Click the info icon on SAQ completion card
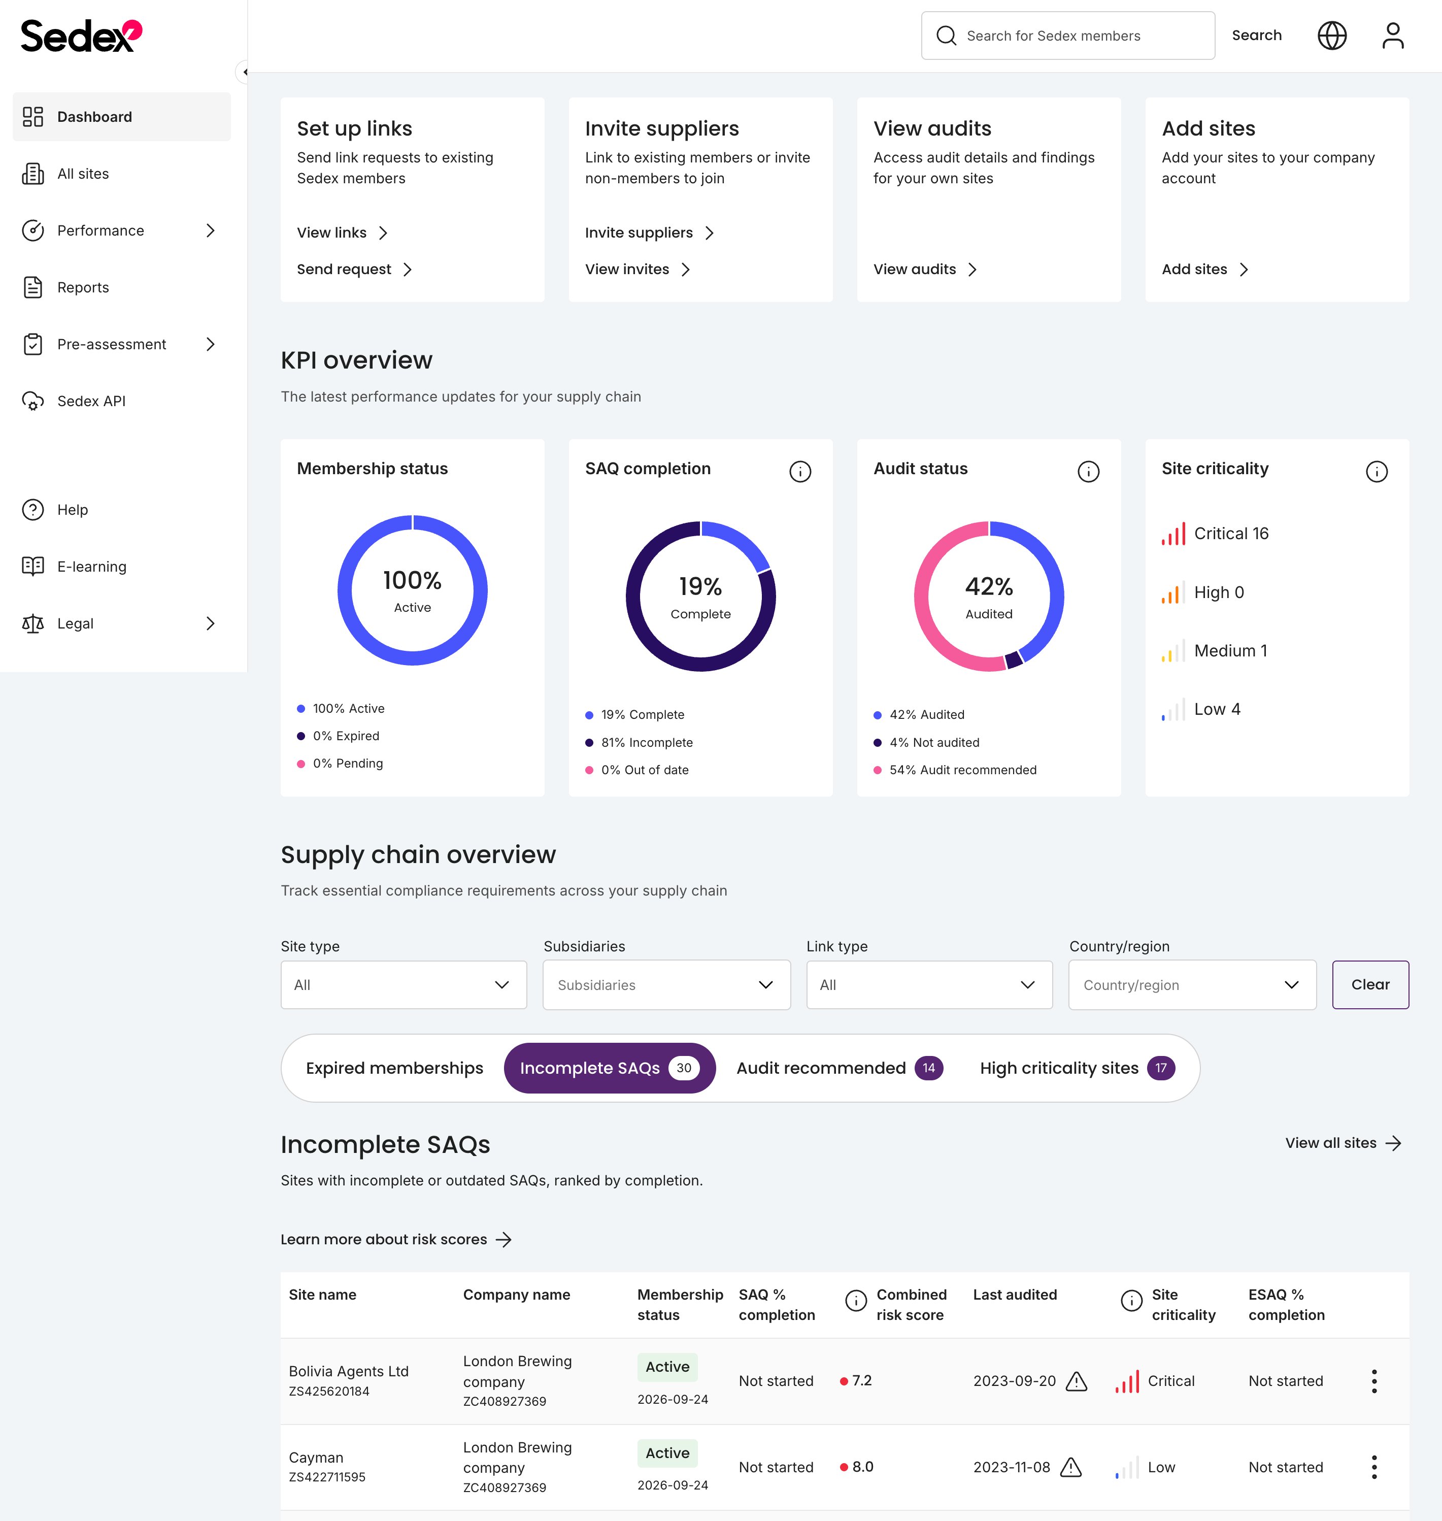 800,471
